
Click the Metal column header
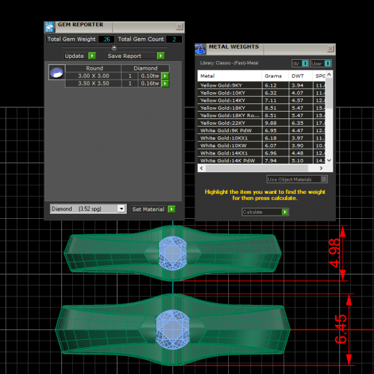(228, 76)
